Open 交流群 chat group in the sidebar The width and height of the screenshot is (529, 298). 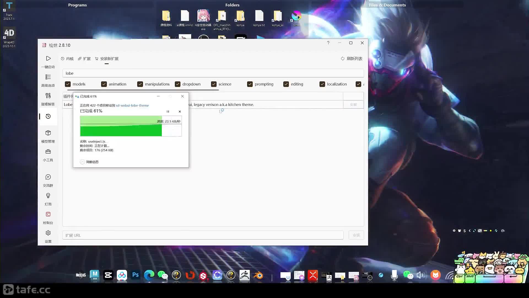tap(48, 180)
